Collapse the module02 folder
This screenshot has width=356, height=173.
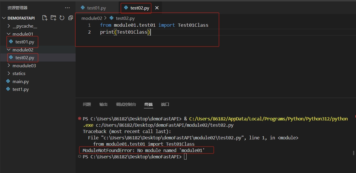tap(23, 50)
